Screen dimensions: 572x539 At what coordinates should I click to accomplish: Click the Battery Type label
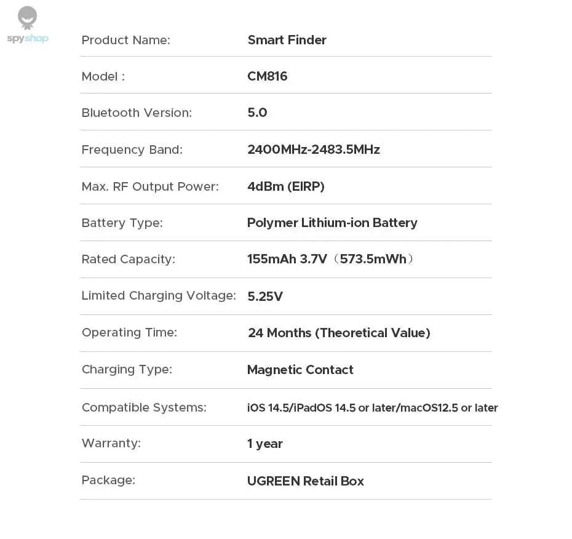[x=122, y=223]
